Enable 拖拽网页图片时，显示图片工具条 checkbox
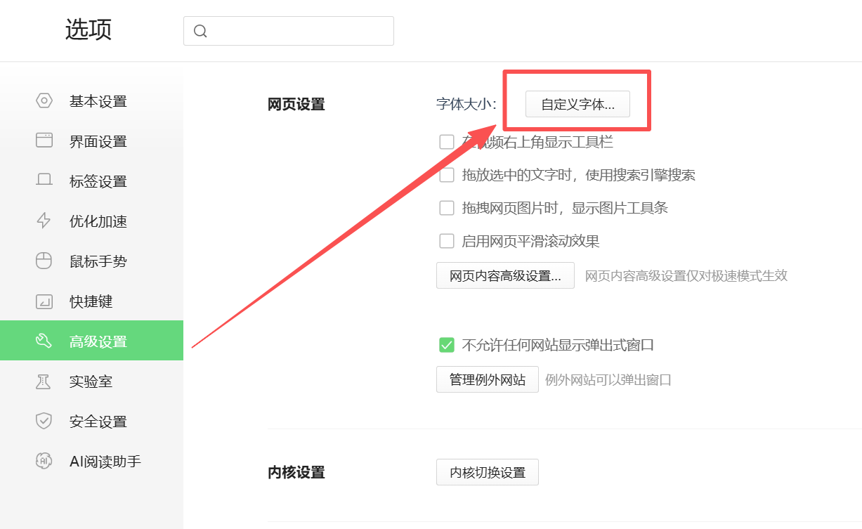 tap(447, 208)
